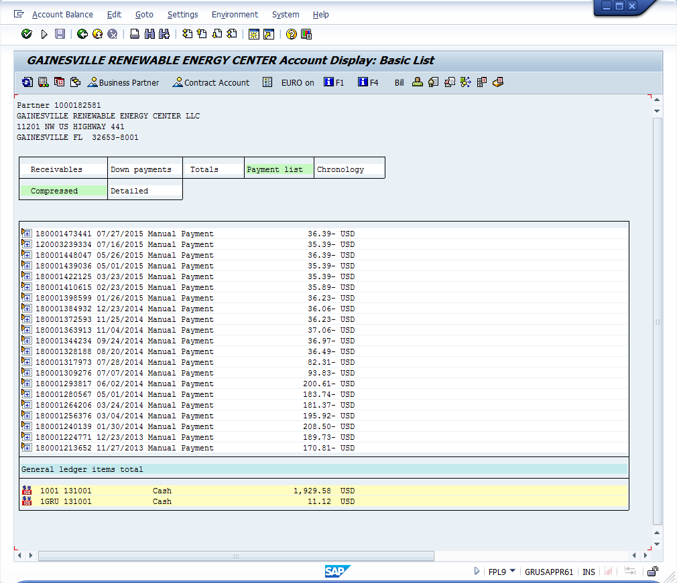This screenshot has width=677, height=583.
Task: Expand payment 180001473441 dated 07/27/2015
Action: [27, 234]
